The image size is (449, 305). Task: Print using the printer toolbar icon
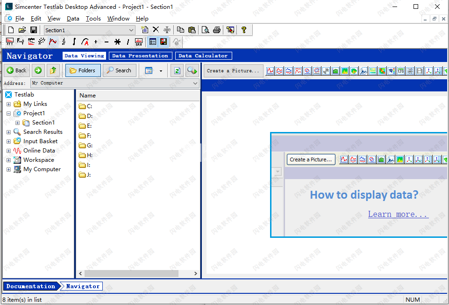click(x=217, y=30)
